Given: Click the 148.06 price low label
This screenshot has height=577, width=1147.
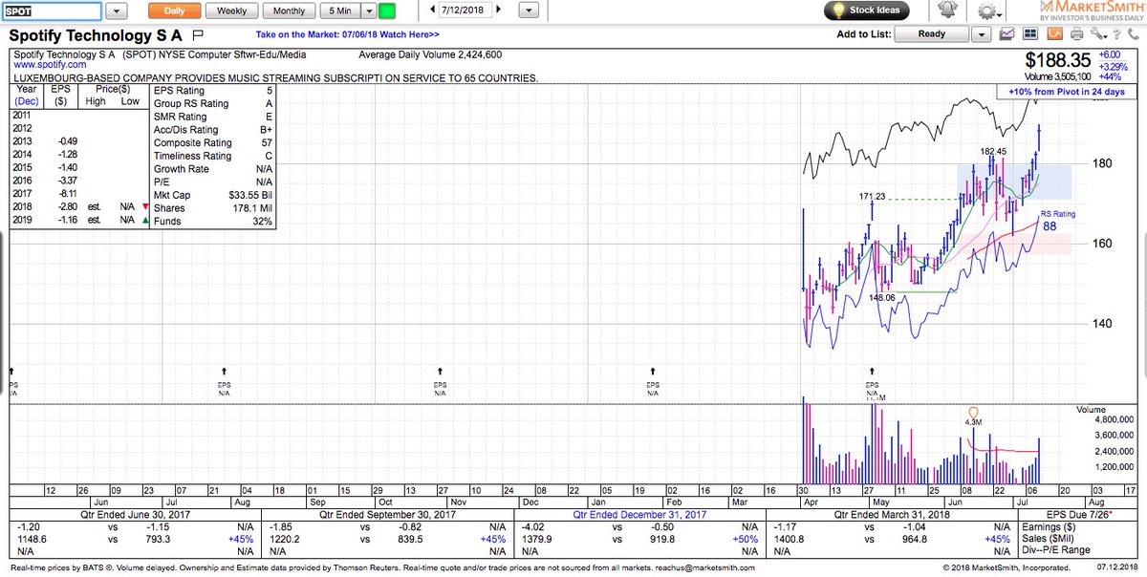Looking at the screenshot, I should coord(883,297).
